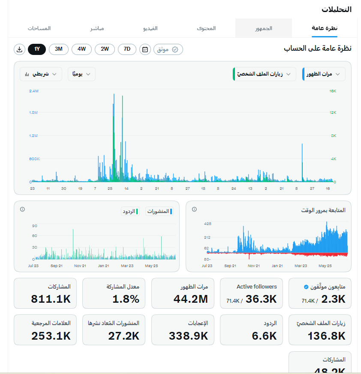Click the info icon on the follows-over-time chart
The image size is (361, 374).
coord(194,209)
